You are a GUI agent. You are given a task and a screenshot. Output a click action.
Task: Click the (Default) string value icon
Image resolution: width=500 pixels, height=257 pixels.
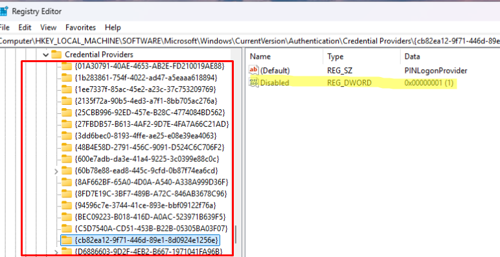click(254, 70)
